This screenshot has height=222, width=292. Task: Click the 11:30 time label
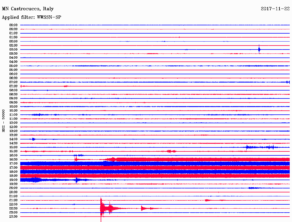[13, 119]
